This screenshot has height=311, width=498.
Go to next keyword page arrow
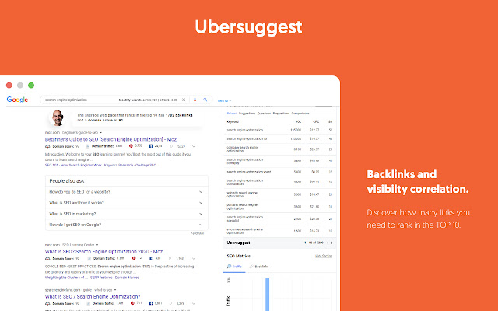(x=332, y=243)
